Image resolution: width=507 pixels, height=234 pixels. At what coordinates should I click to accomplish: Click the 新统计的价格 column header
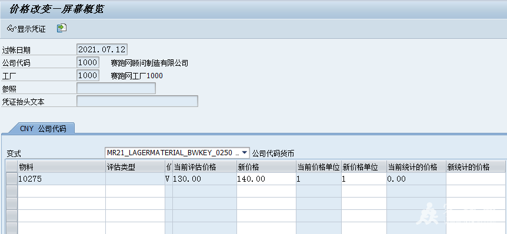(475, 167)
